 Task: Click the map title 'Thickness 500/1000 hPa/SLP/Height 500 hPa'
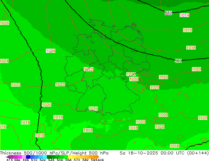(x=54, y=153)
